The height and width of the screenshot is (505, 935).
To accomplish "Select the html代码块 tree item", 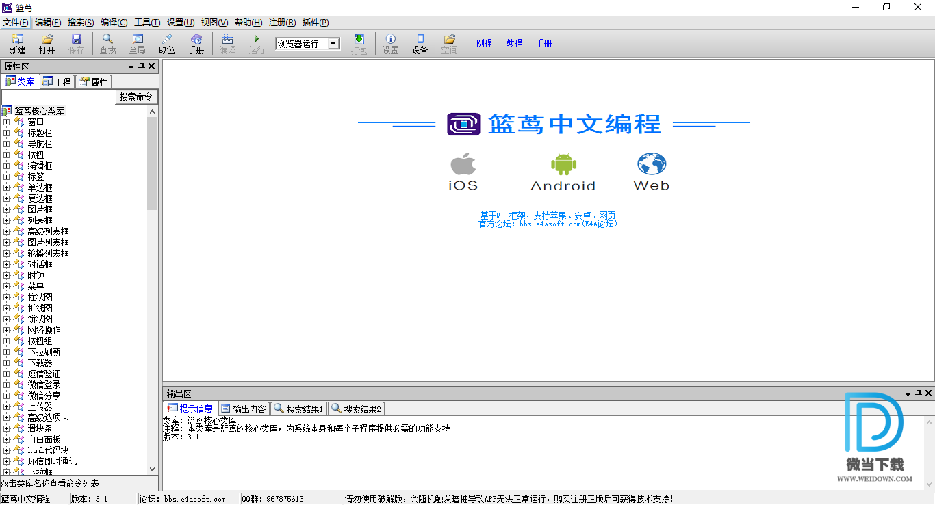I will pos(48,450).
